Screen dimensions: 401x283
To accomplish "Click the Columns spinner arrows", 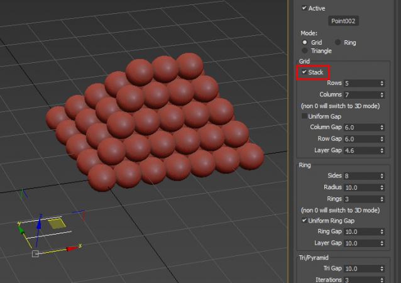I will coord(382,95).
